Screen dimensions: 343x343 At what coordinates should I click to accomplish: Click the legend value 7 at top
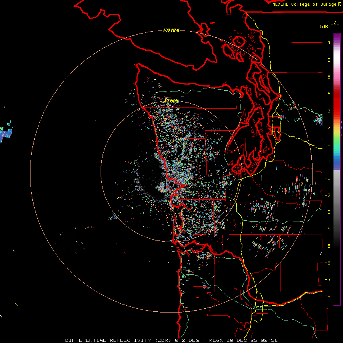(329, 43)
